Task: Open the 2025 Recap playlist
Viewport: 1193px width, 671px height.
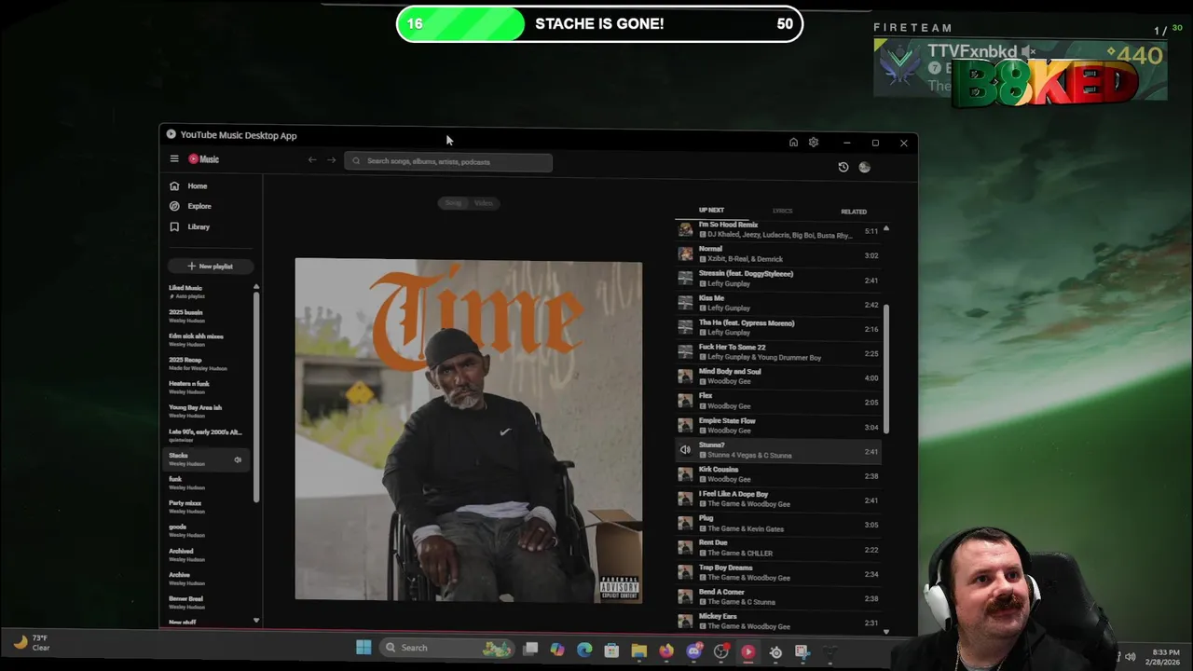Action: [207, 363]
